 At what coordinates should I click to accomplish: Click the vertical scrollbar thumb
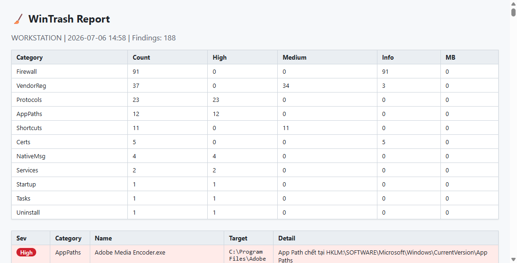pyautogui.click(x=513, y=12)
